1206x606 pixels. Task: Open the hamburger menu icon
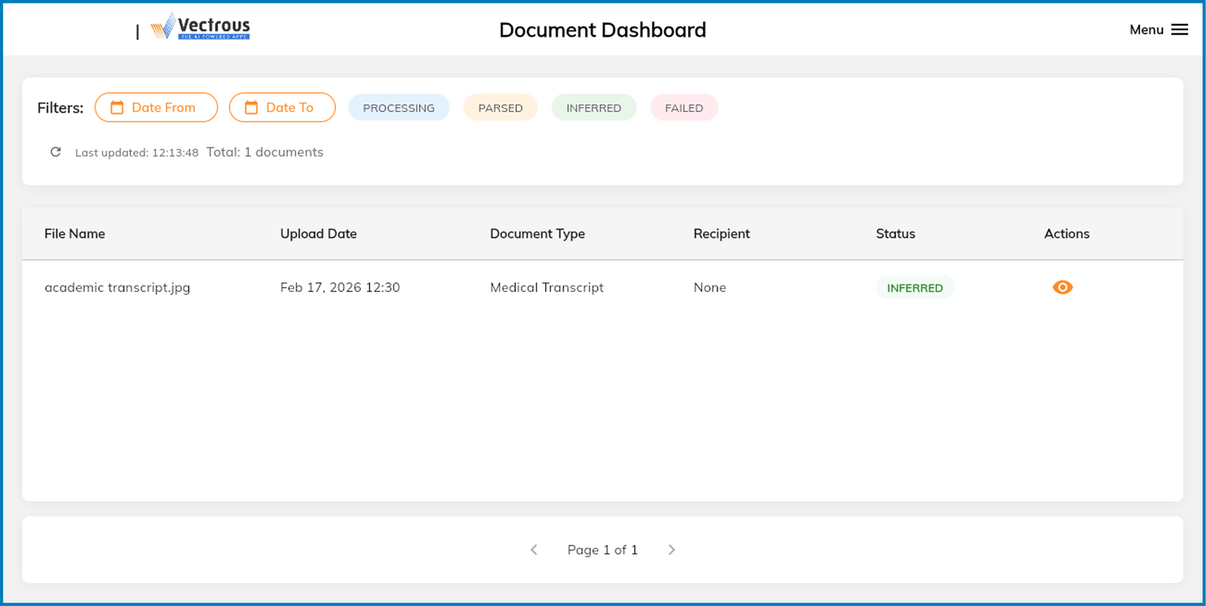point(1180,30)
